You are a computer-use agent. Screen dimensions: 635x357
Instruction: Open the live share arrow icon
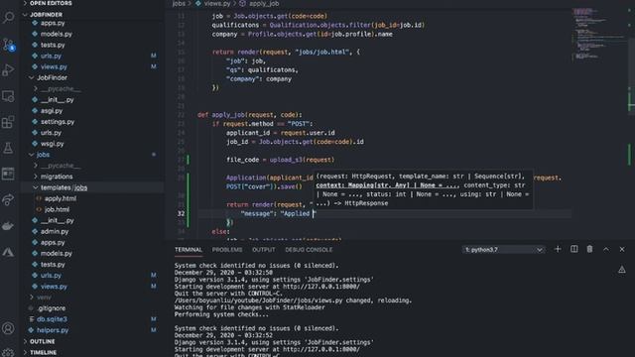pyautogui.click(x=8, y=200)
